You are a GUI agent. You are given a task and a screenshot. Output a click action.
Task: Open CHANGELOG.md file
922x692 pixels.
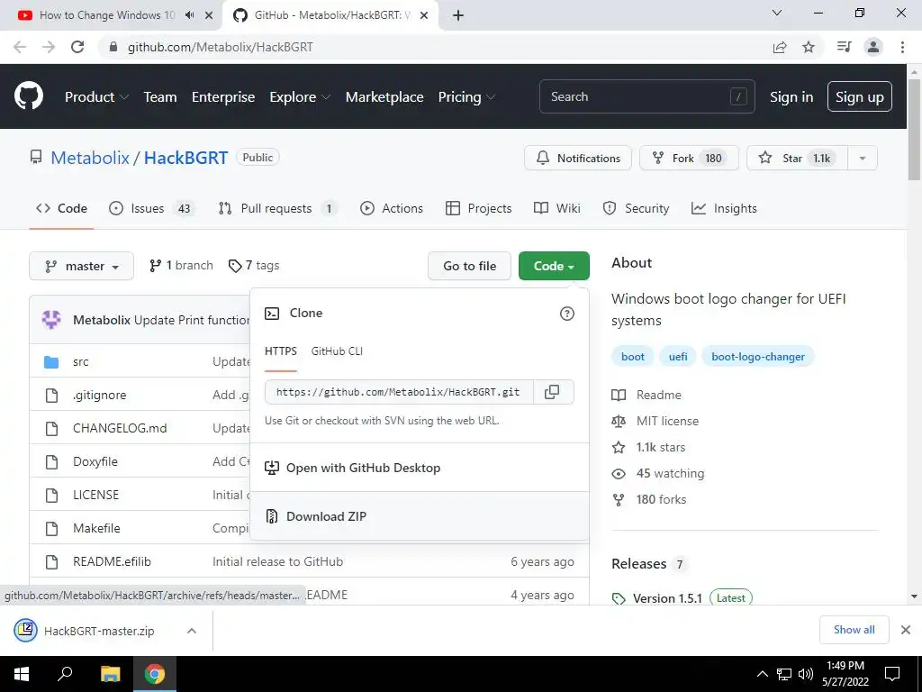[x=120, y=428]
